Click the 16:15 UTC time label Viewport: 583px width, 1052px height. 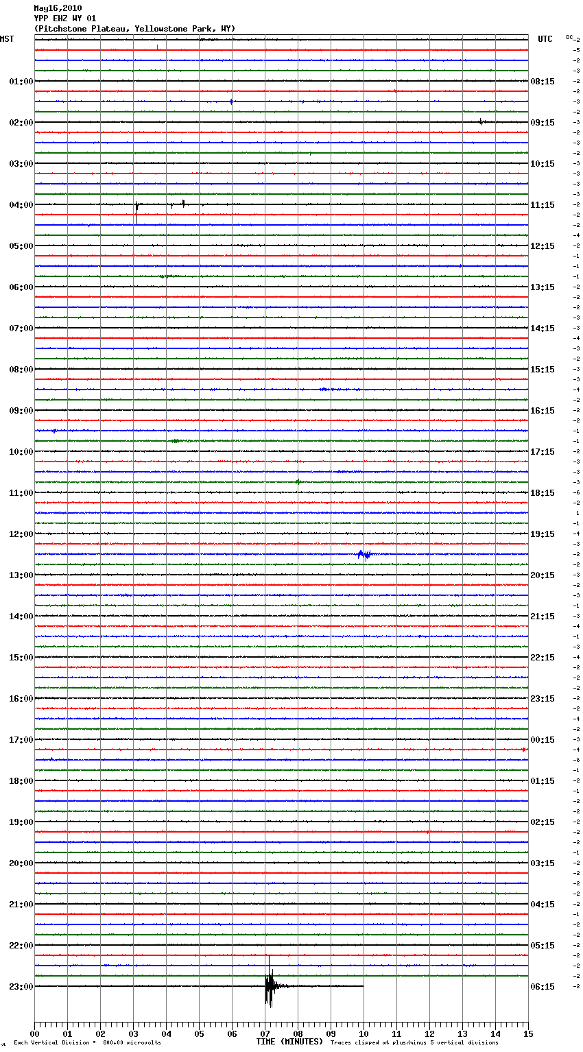pyautogui.click(x=543, y=411)
